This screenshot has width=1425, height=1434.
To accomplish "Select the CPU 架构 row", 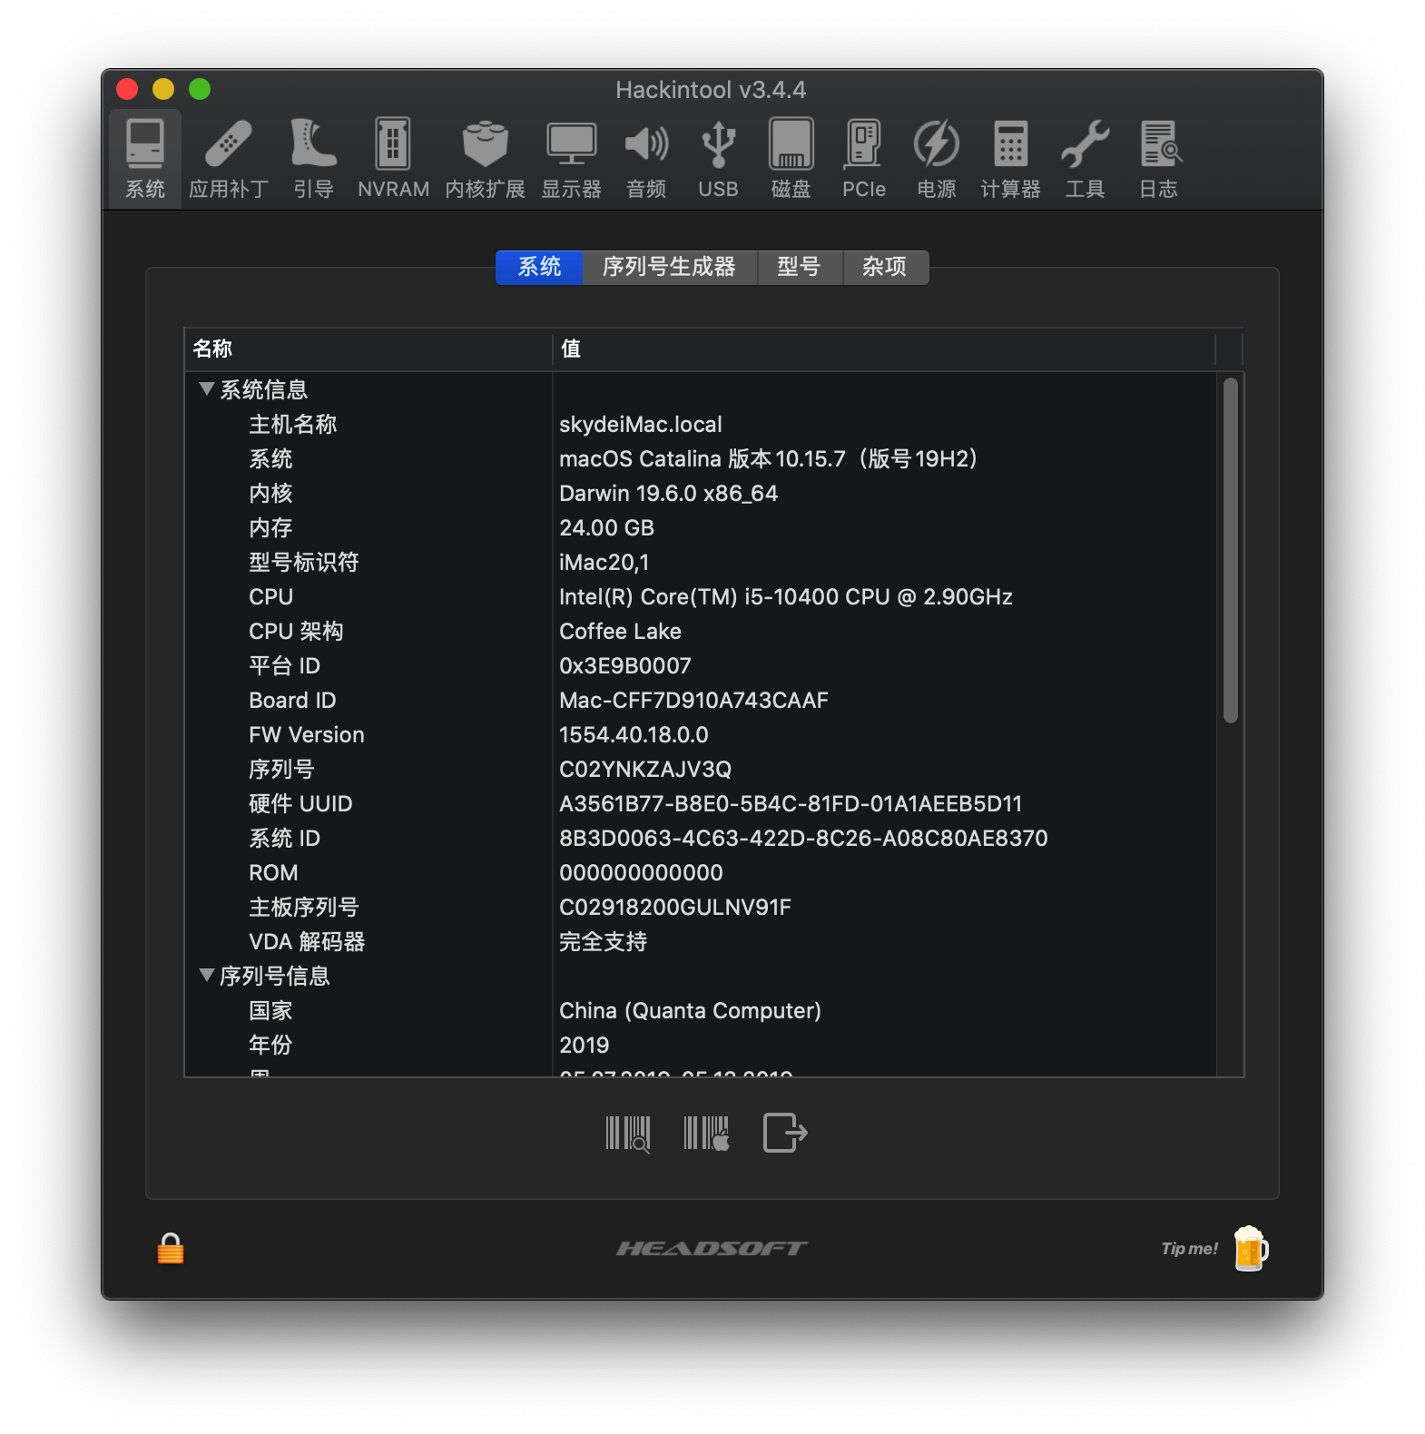I will coord(700,631).
